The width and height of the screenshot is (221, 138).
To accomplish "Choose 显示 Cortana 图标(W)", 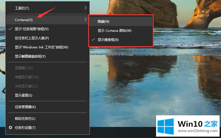I will tap(114, 31).
